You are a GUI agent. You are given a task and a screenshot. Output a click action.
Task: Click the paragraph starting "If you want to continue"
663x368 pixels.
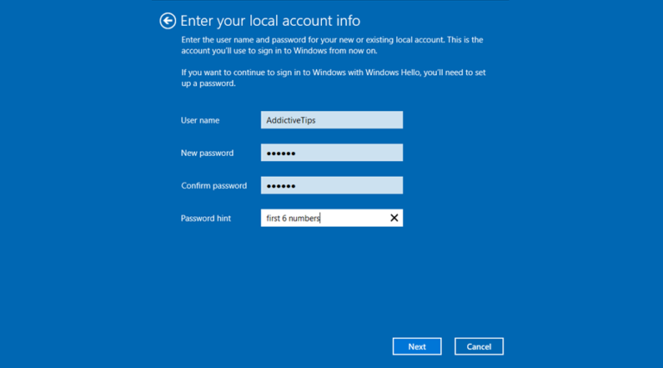click(333, 78)
